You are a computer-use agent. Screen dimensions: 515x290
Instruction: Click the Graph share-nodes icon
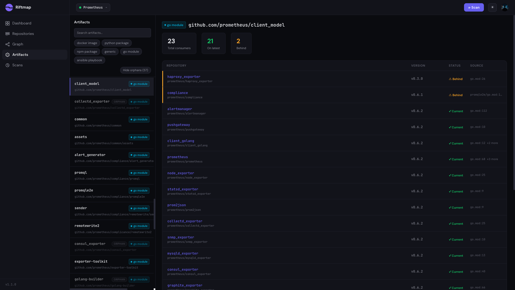tap(8, 44)
